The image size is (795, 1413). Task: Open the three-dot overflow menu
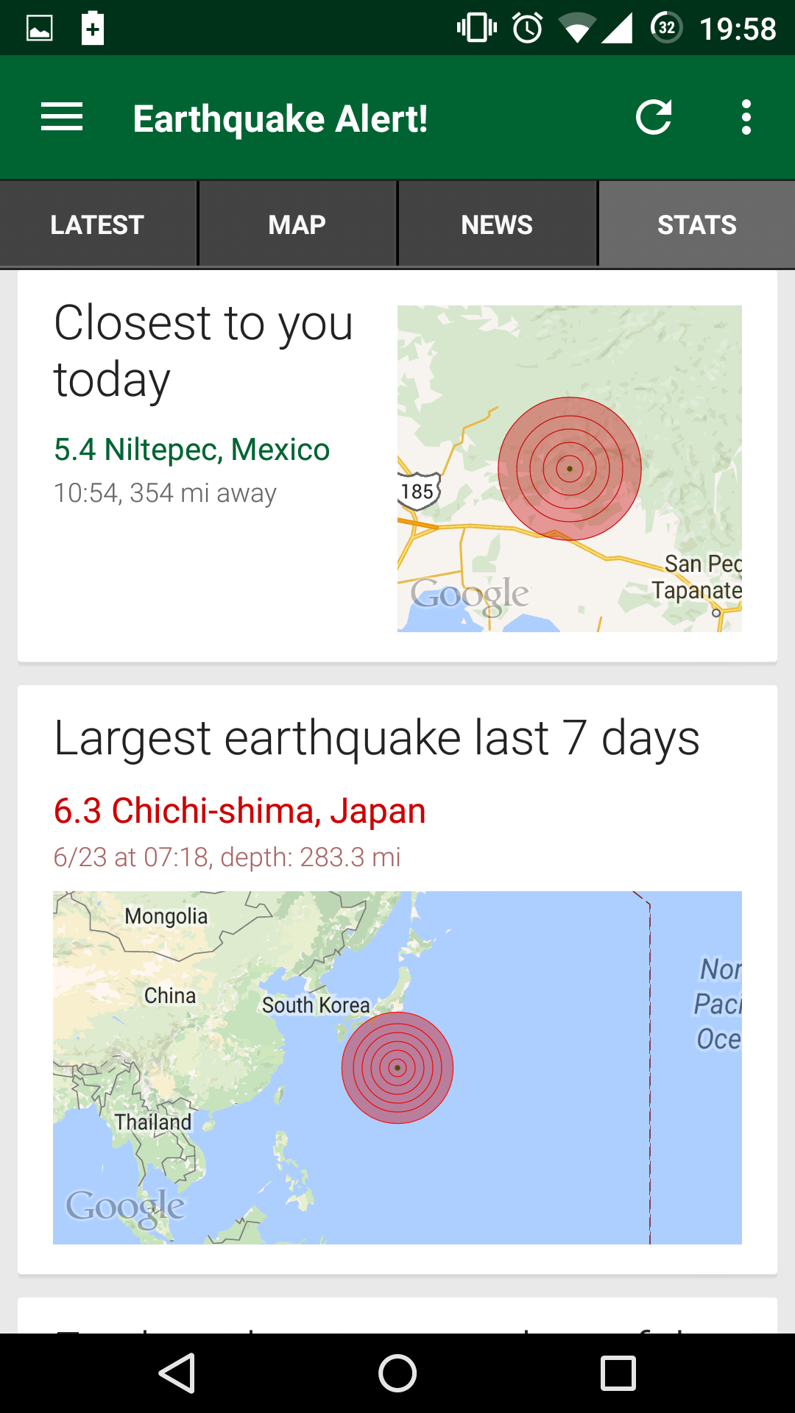pyautogui.click(x=746, y=118)
